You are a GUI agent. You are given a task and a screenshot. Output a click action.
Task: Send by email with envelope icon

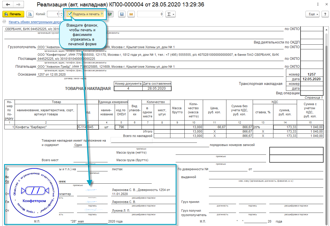coord(131,14)
